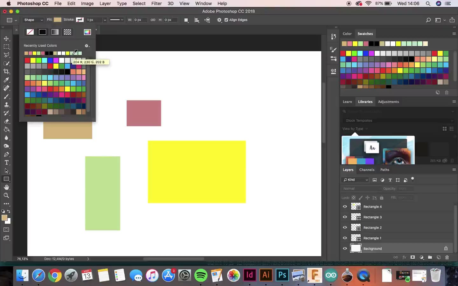Toggle Align Edges checkbox
Screen dimensions: 458x286
(x=226, y=20)
